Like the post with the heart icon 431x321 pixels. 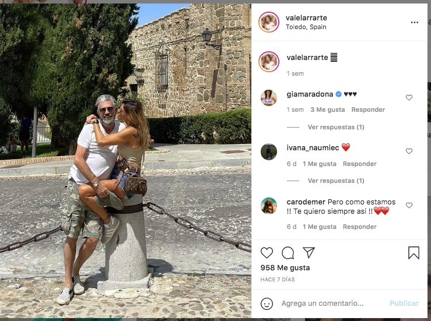click(x=267, y=253)
